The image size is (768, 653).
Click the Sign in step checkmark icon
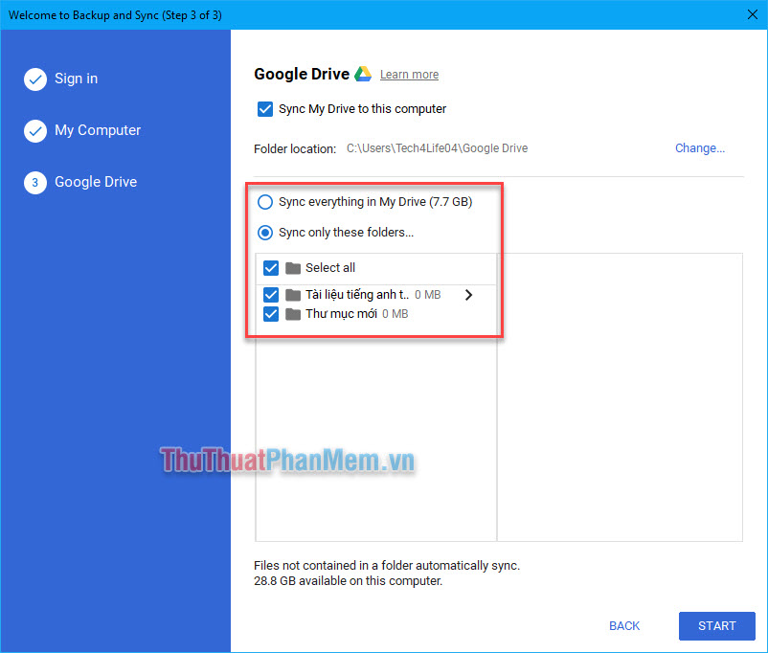tap(34, 79)
